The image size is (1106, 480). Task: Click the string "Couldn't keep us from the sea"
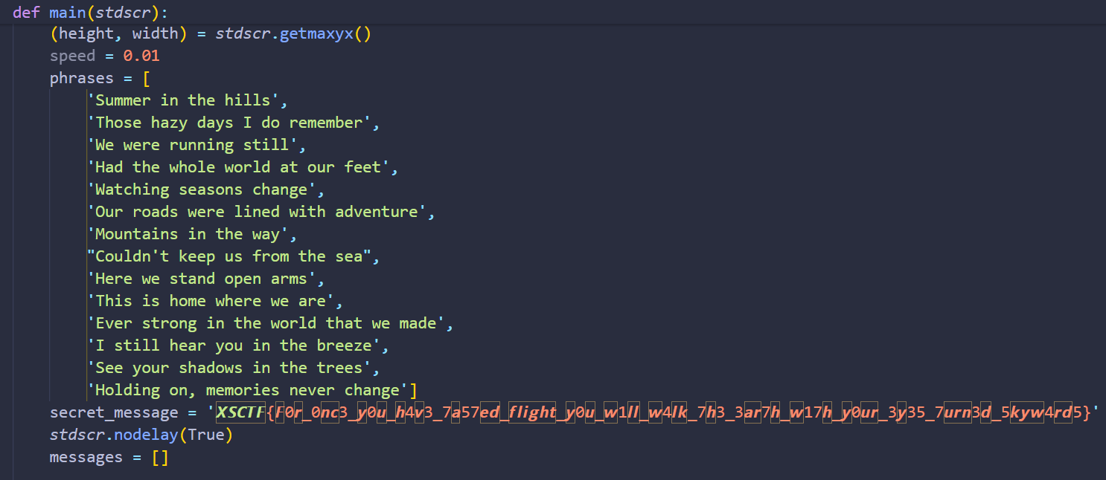pyautogui.click(x=229, y=256)
